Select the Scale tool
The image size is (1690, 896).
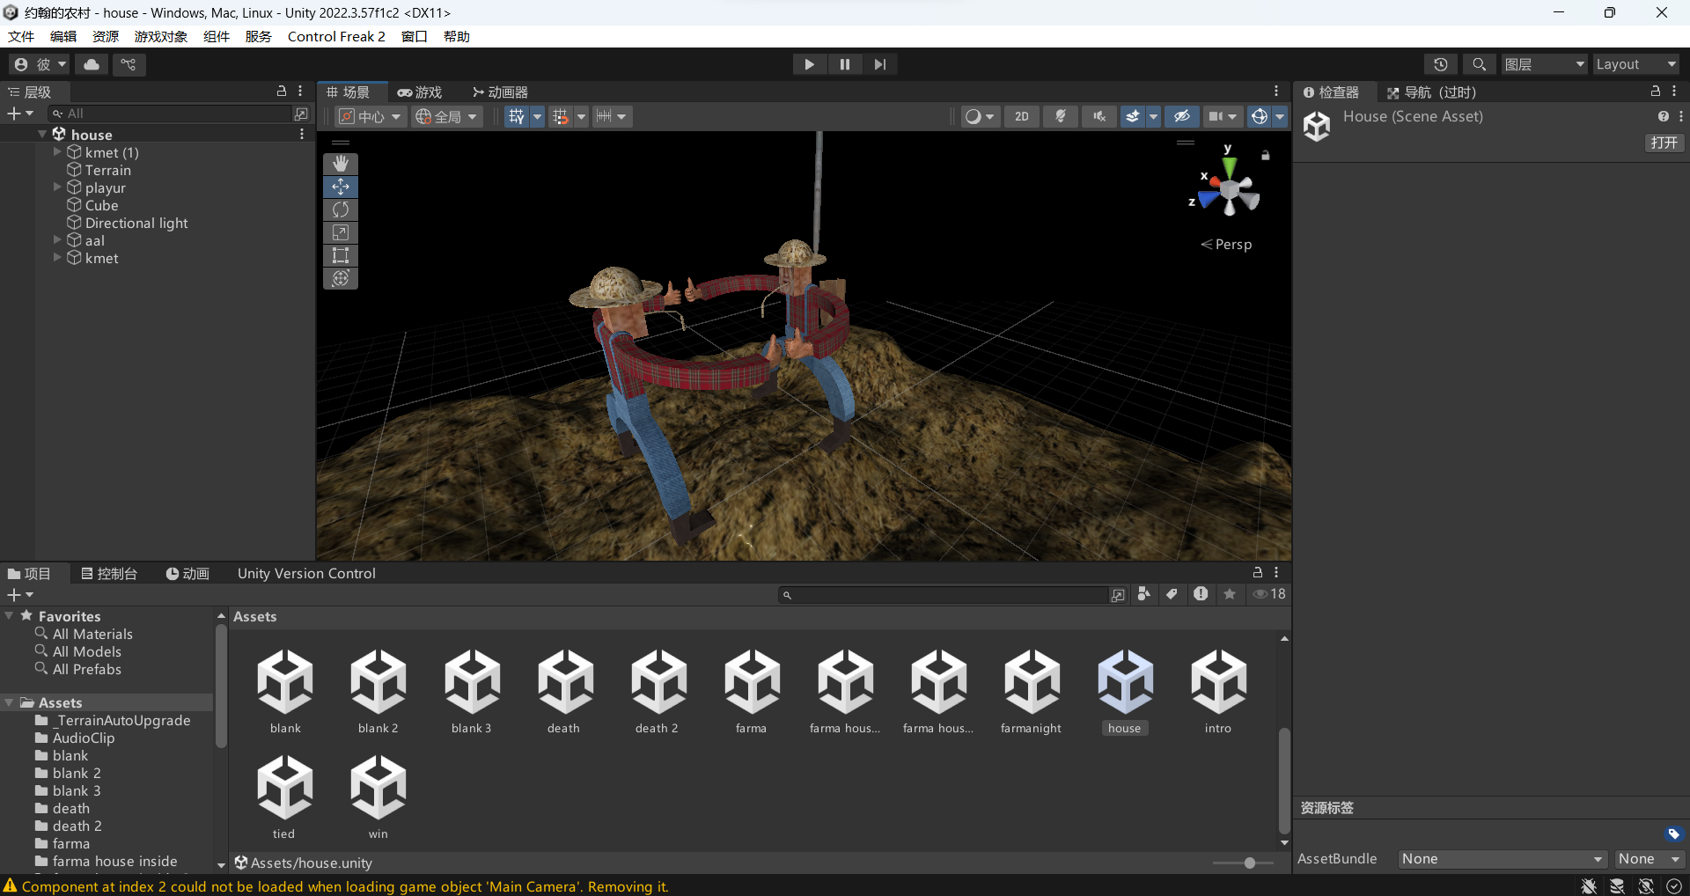[341, 232]
